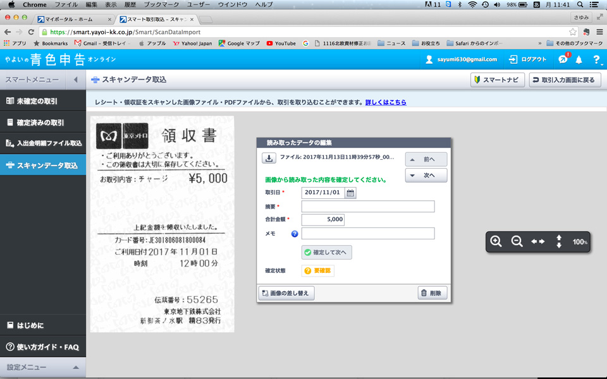
Task: Open はじめに in sidebar
Action: [42, 325]
